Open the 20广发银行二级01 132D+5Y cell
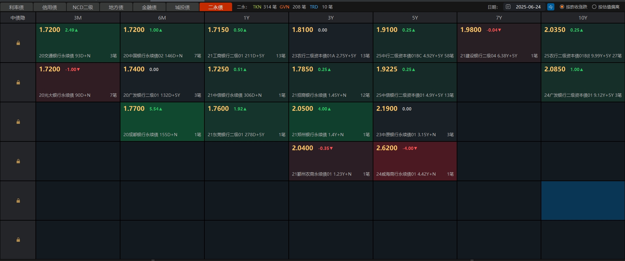This screenshot has height=261, width=625. (162, 82)
